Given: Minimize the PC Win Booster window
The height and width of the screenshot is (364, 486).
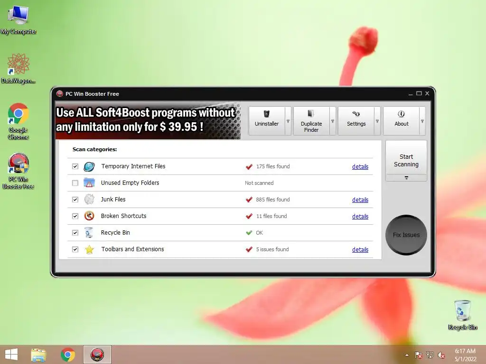Looking at the screenshot, I should [411, 94].
